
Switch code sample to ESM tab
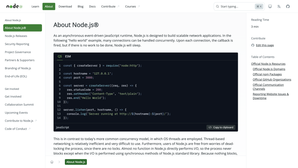click(68, 56)
